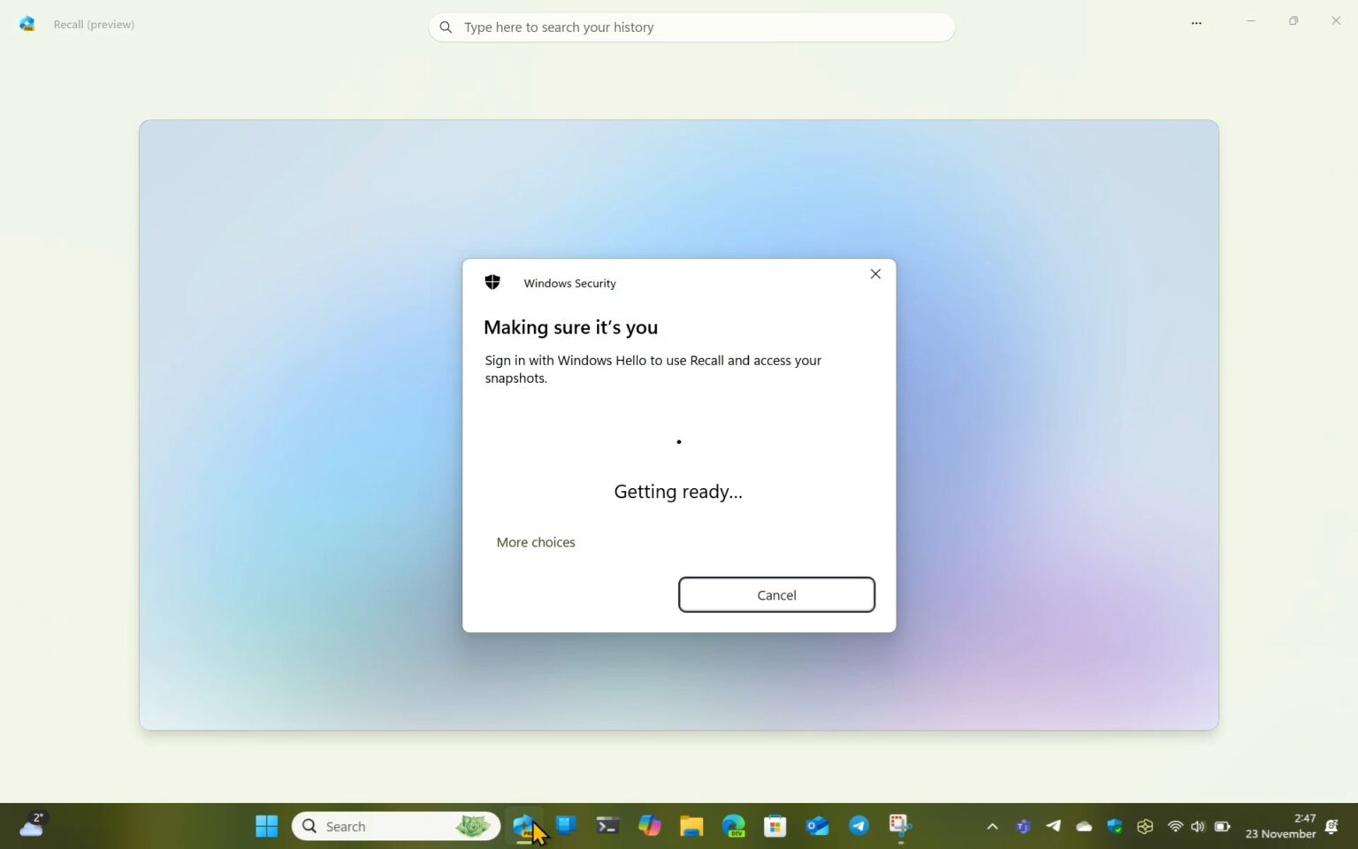Open the Microsoft Store
This screenshot has width=1358, height=849.
(x=774, y=825)
